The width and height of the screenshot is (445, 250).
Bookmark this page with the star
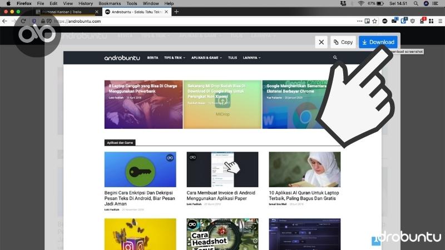click(x=374, y=21)
